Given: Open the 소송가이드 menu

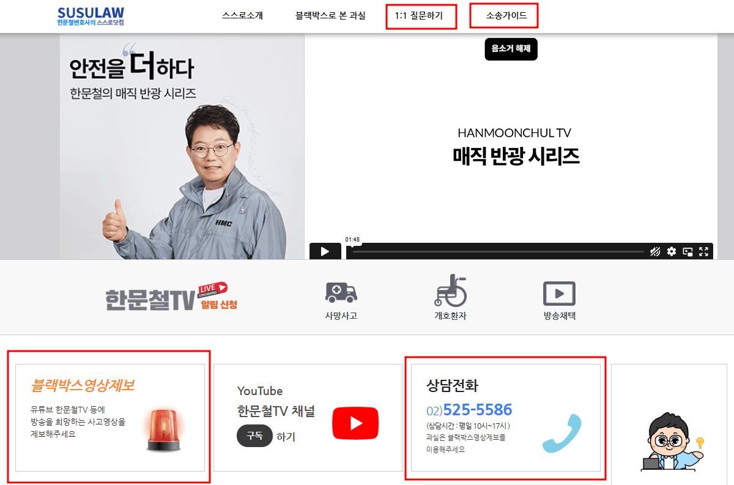Looking at the screenshot, I should (x=506, y=16).
